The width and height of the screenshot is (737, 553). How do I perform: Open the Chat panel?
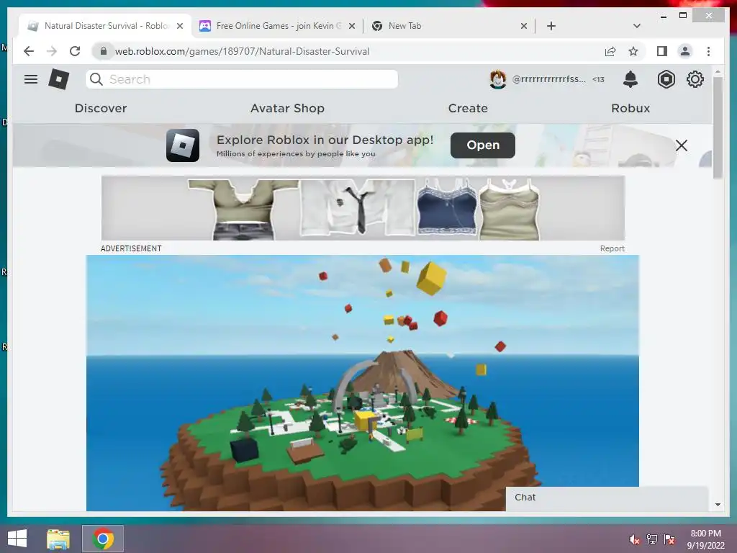click(x=607, y=498)
